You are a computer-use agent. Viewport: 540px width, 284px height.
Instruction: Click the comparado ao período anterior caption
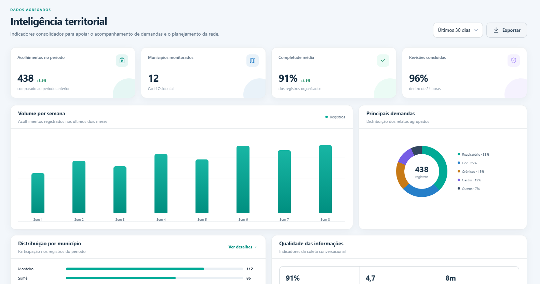click(43, 89)
